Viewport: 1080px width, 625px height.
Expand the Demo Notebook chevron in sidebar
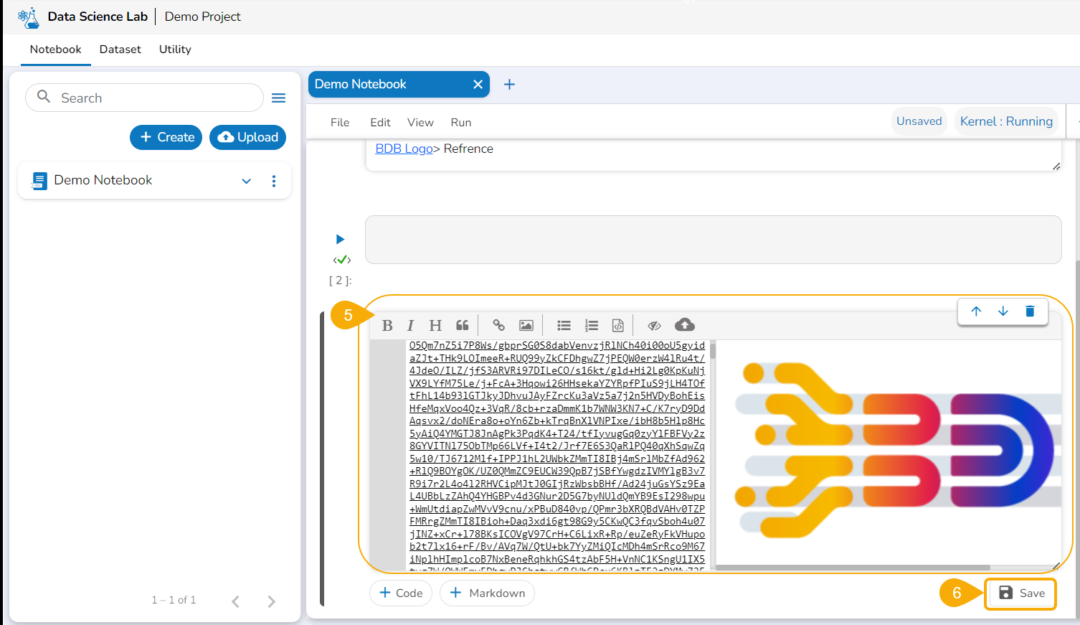tap(247, 181)
